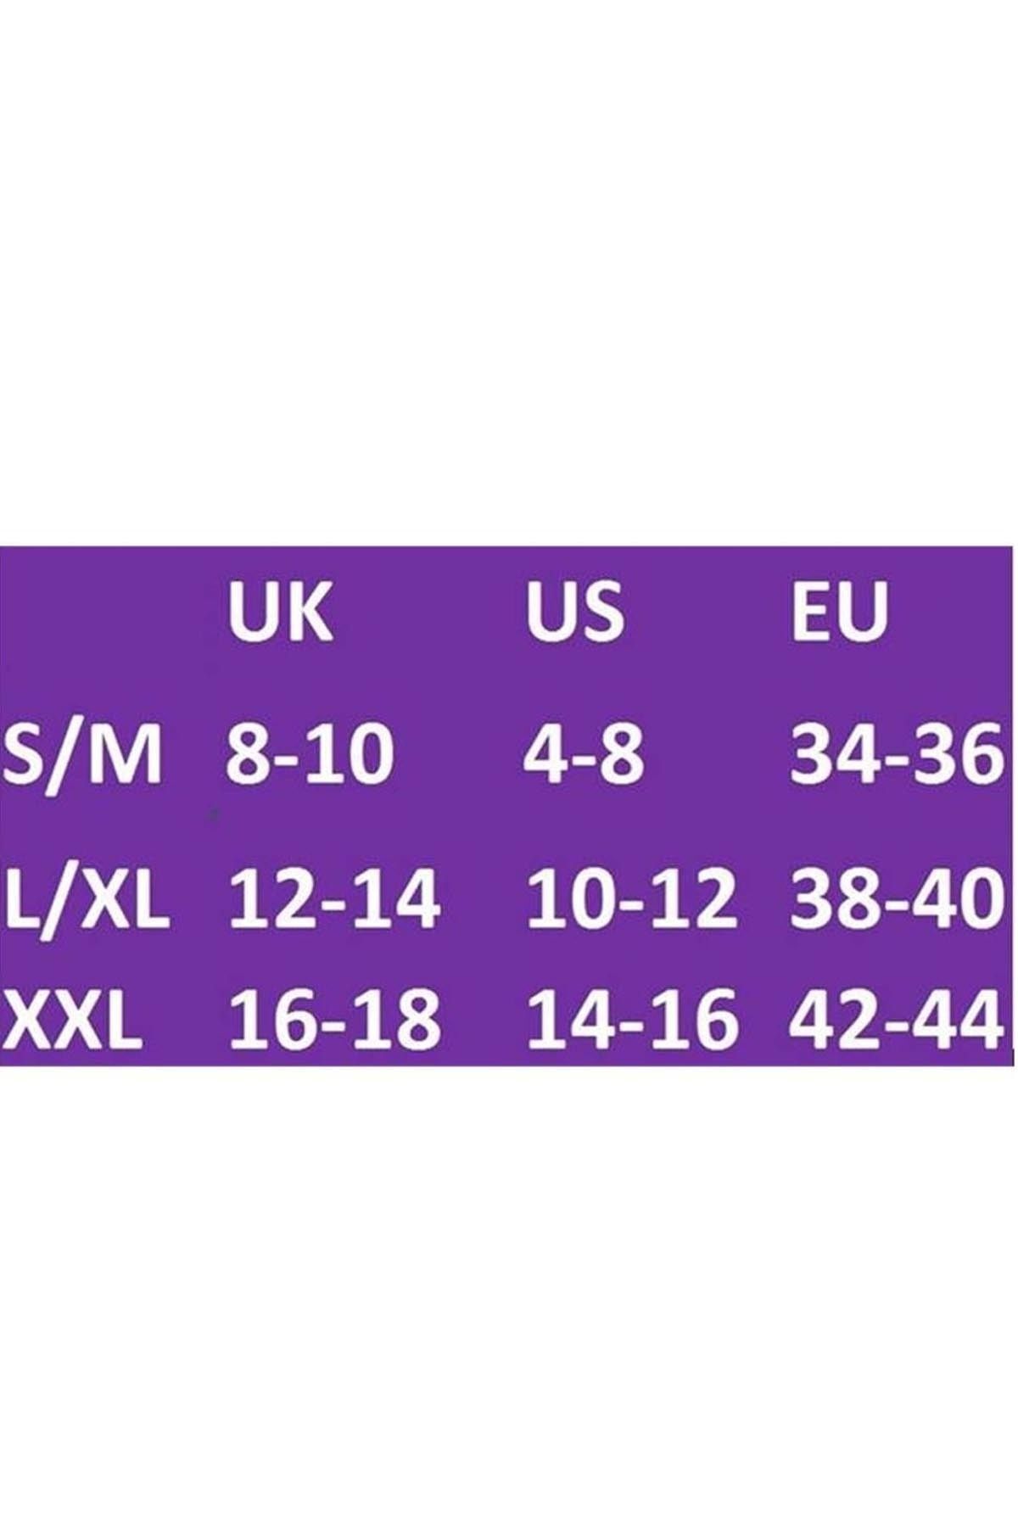Click the white area below the chart
This screenshot has height=1527, width=1018.
point(509,1296)
